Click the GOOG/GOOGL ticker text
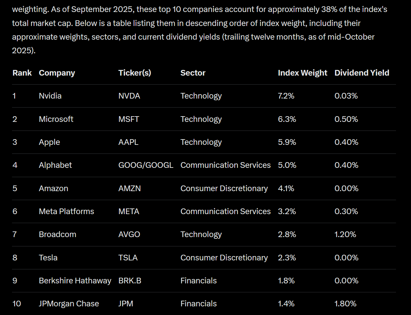411x315 pixels. point(146,165)
